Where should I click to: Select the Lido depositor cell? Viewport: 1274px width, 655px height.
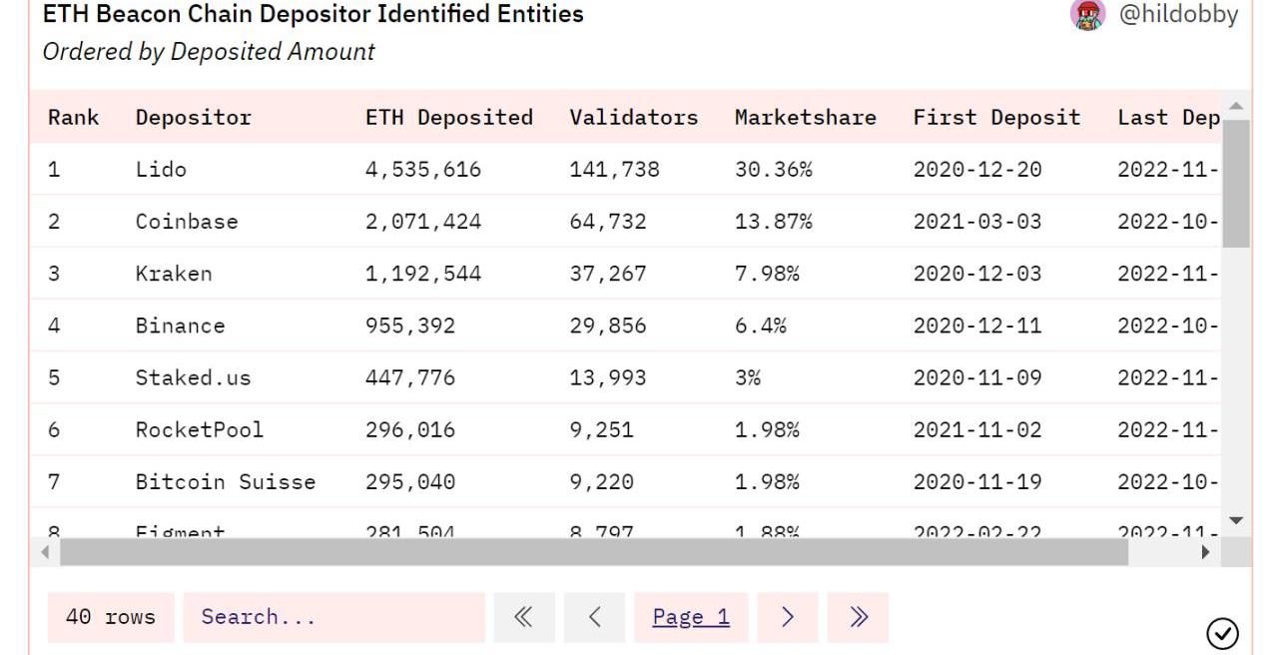pos(161,170)
